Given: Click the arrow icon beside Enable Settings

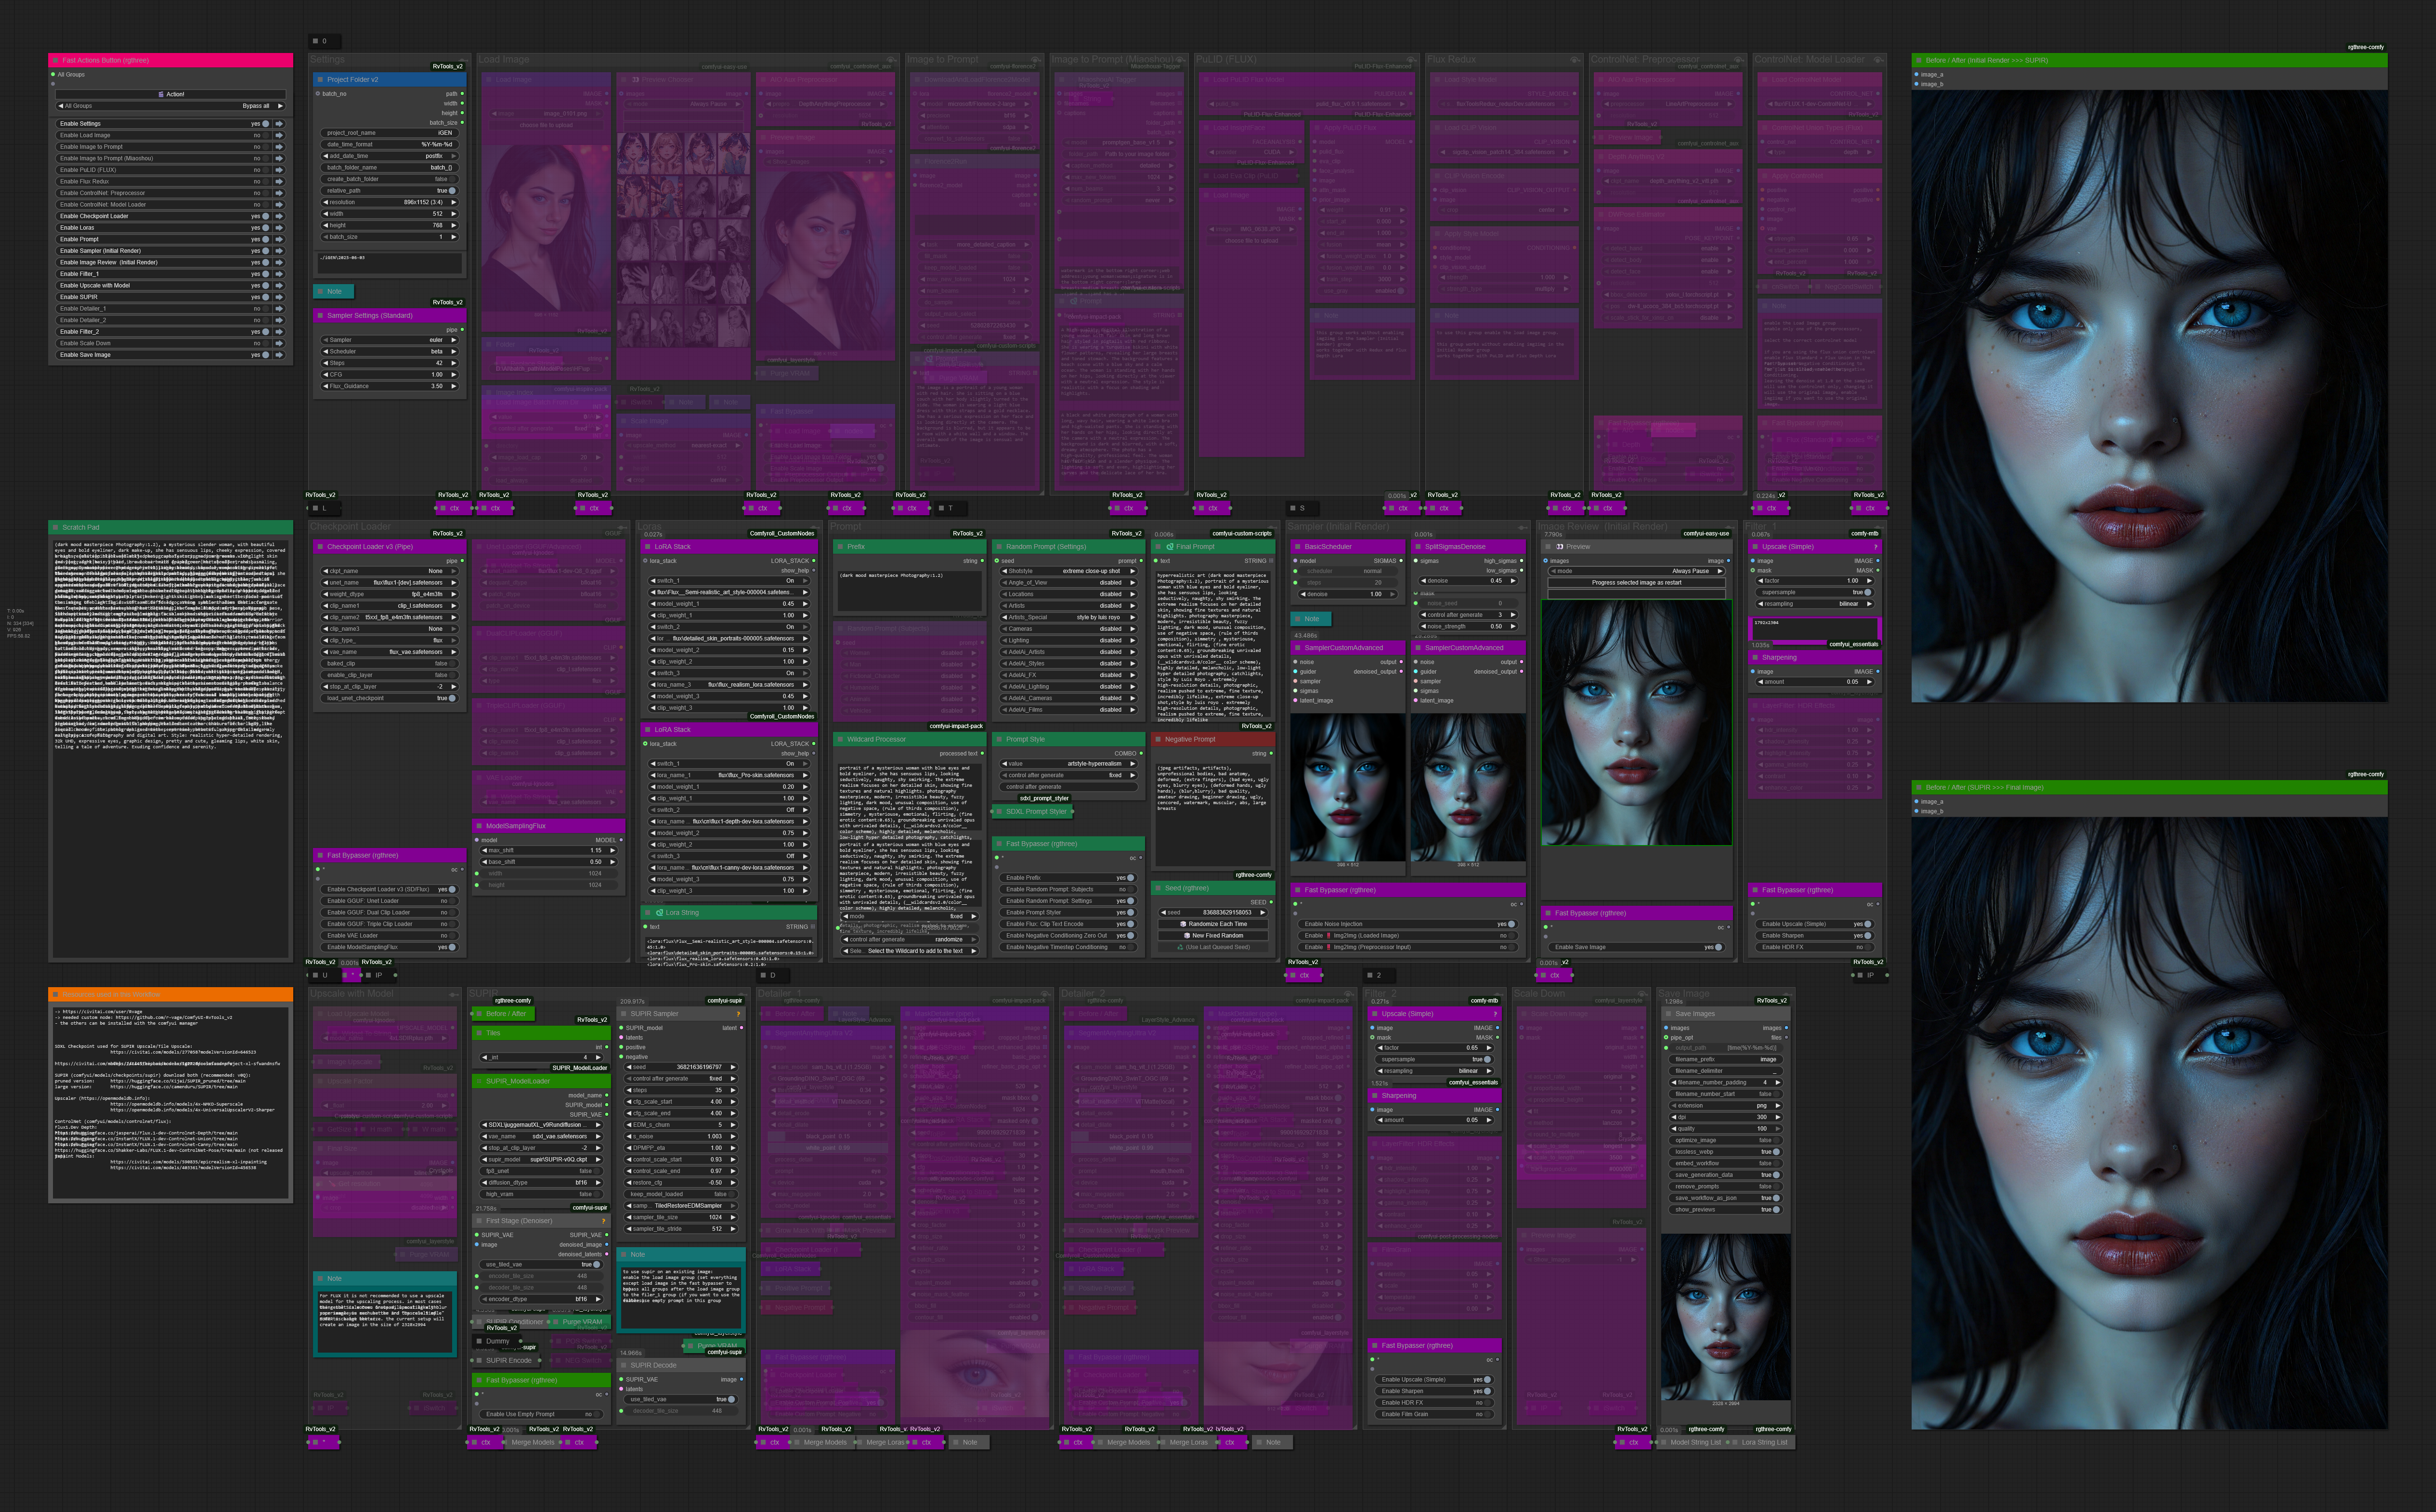Looking at the screenshot, I should [279, 124].
